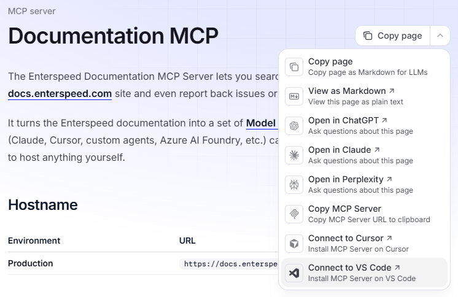Screen dimensions: 458x297
Task: Click 'Copy MCP Server URL to clipboard' description
Action: 369,220
